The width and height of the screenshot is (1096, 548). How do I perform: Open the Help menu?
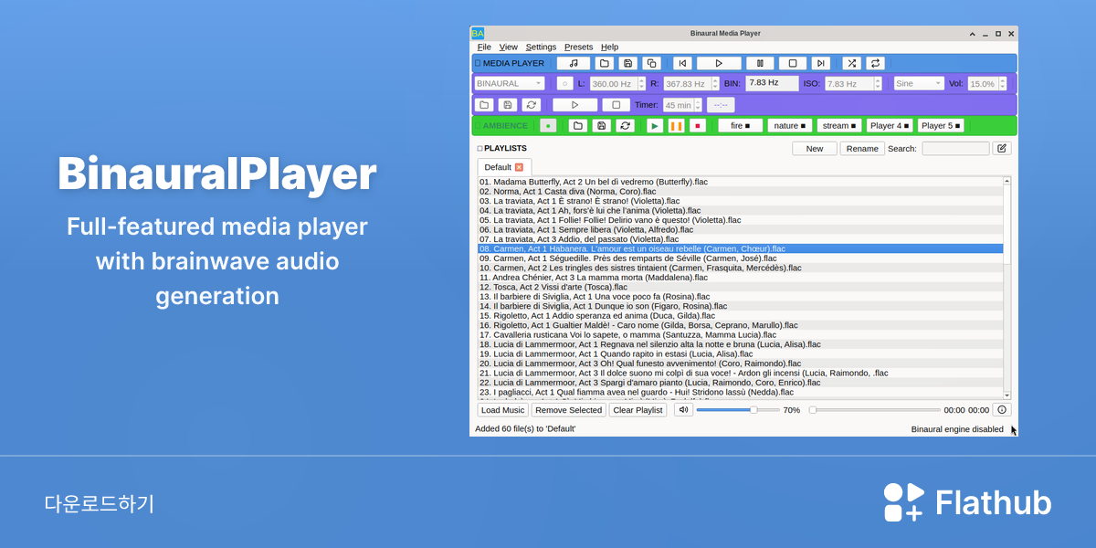[x=609, y=47]
